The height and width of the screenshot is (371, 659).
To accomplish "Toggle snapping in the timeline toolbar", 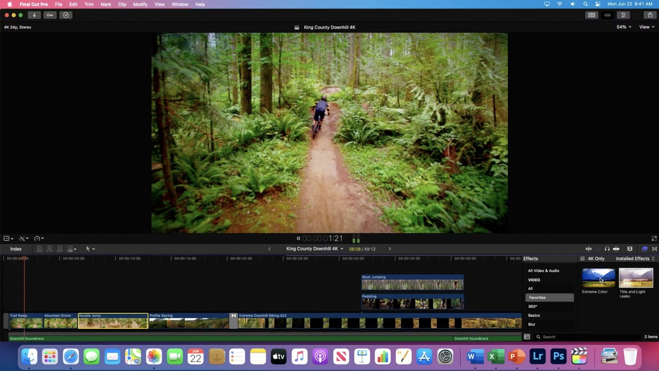I will click(616, 249).
